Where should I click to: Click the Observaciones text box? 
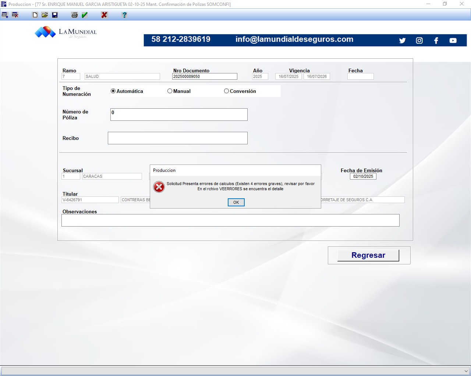tap(230, 220)
